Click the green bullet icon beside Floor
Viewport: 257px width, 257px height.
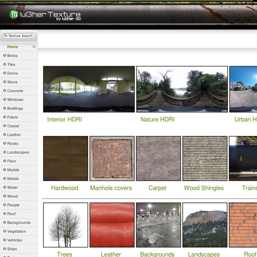point(5,161)
